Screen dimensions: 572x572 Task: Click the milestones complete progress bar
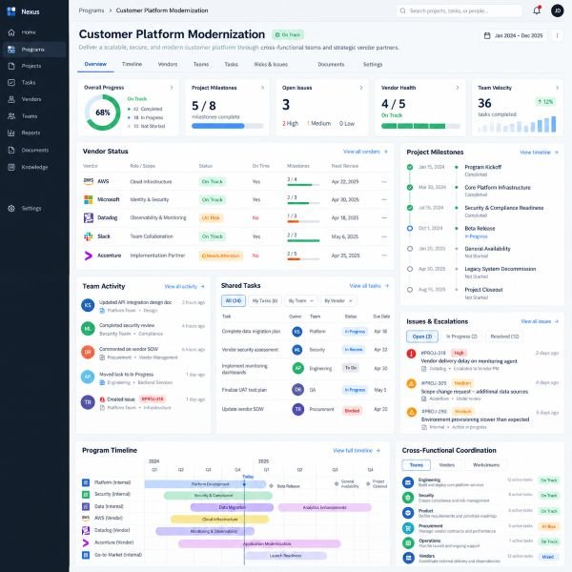(227, 126)
